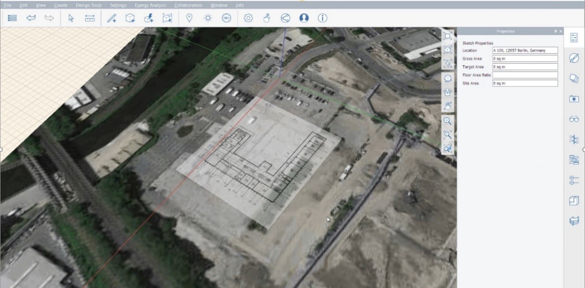
Task: Undo the last action
Action: click(31, 18)
